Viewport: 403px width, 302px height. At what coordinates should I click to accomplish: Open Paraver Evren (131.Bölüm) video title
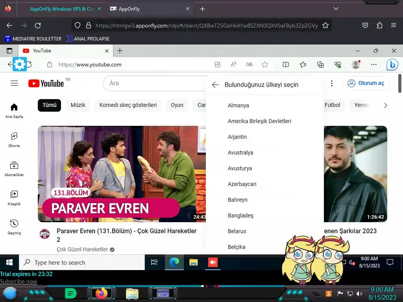pos(126,235)
